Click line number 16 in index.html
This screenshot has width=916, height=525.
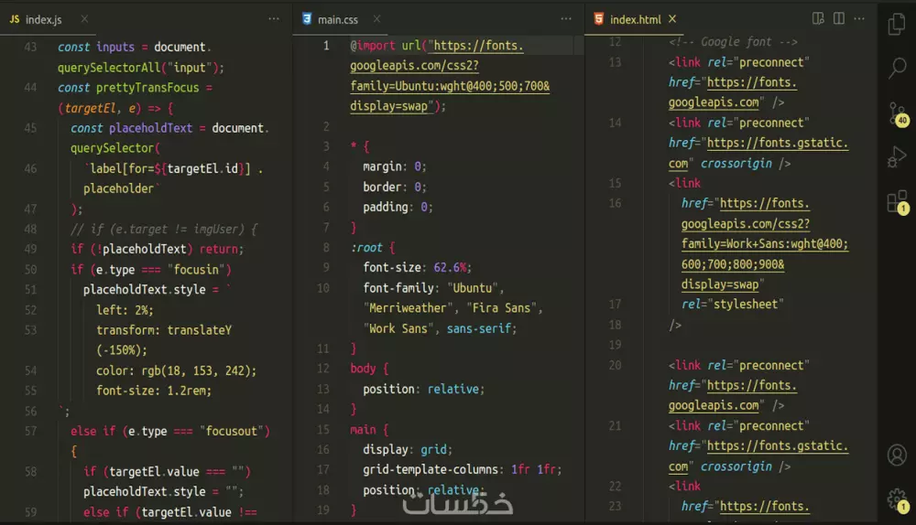615,203
